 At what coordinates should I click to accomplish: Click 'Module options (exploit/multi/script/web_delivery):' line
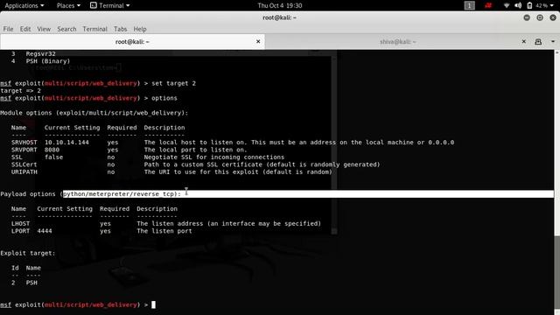[x=94, y=113]
